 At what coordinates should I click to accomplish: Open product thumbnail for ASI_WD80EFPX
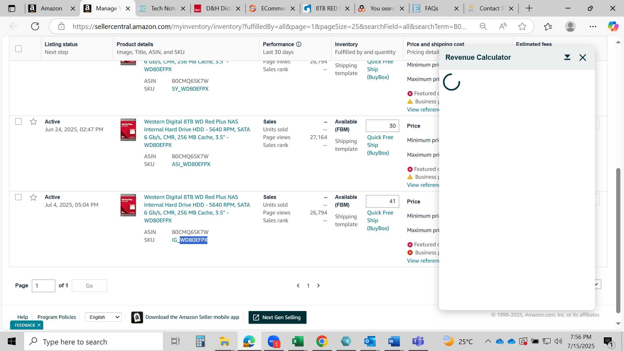pos(128,130)
